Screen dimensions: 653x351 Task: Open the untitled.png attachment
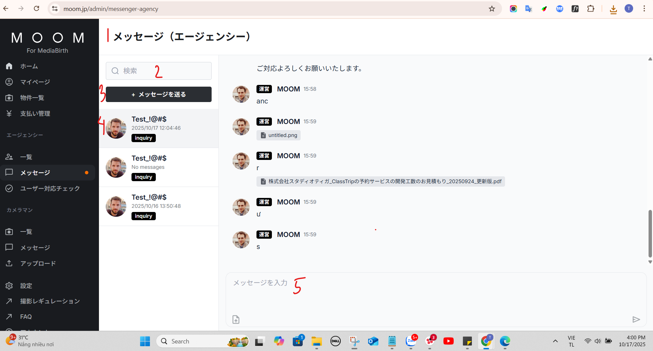pos(278,135)
